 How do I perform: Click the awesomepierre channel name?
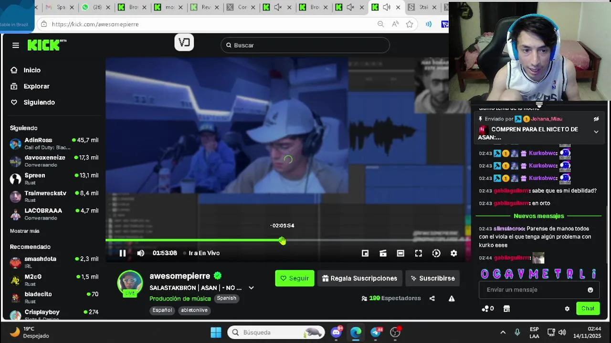coord(179,276)
